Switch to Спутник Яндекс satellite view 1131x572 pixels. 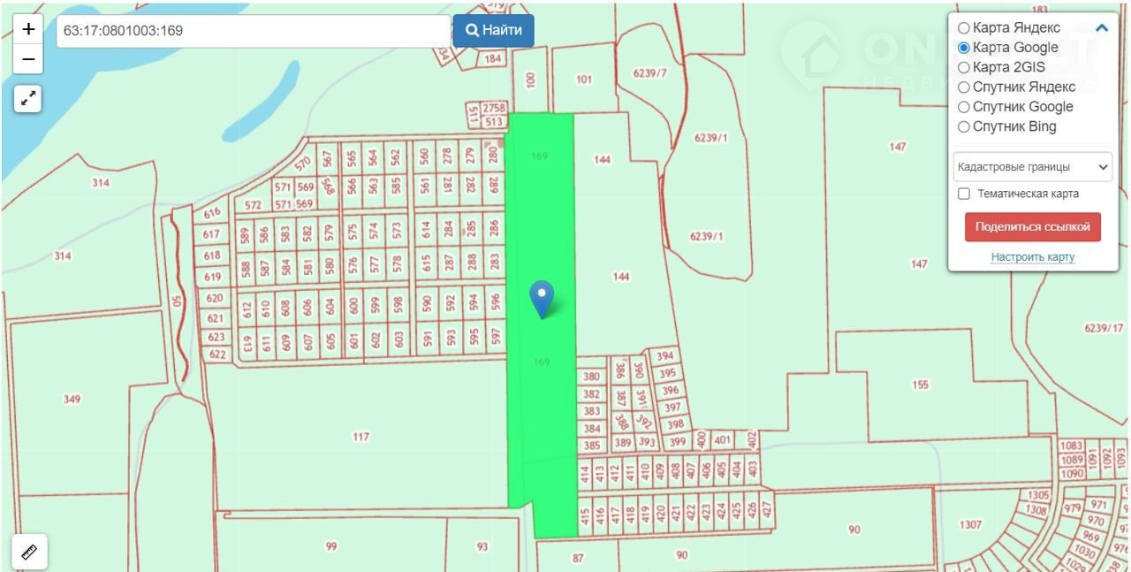point(964,88)
